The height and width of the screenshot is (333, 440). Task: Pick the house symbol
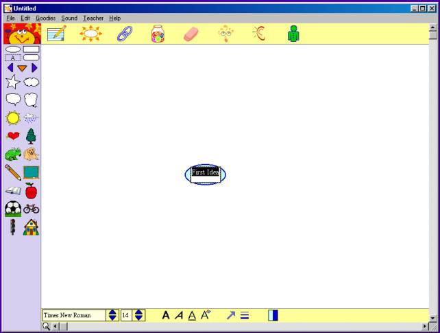pos(31,227)
